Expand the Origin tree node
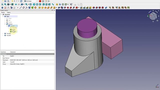Image resolution: width=160 pixels, height=90 pixels. (x=5, y=18)
